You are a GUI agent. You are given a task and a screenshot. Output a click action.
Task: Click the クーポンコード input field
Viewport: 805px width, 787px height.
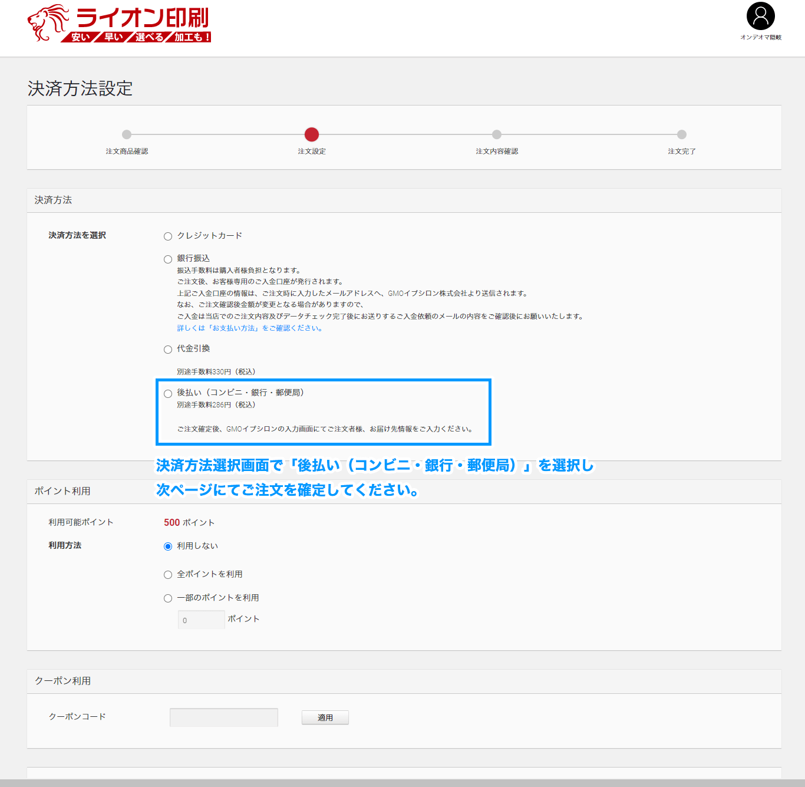[x=223, y=717]
